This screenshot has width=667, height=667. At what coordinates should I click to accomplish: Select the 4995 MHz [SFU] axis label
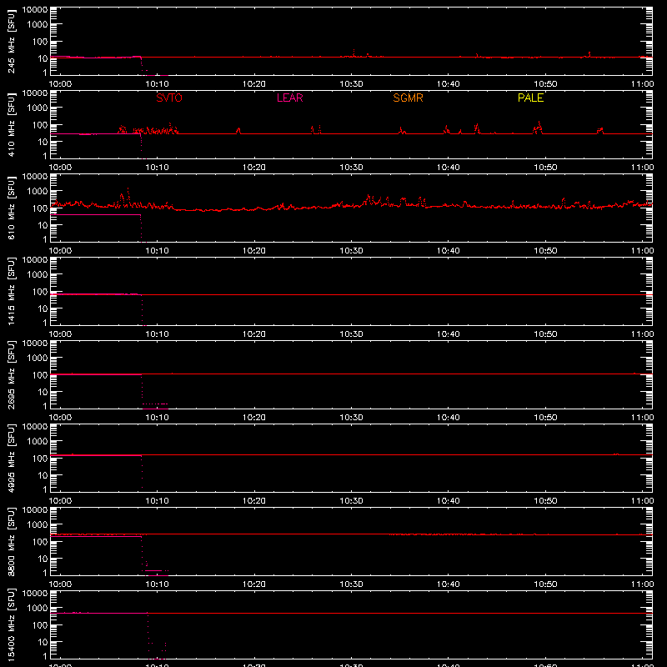[11, 458]
